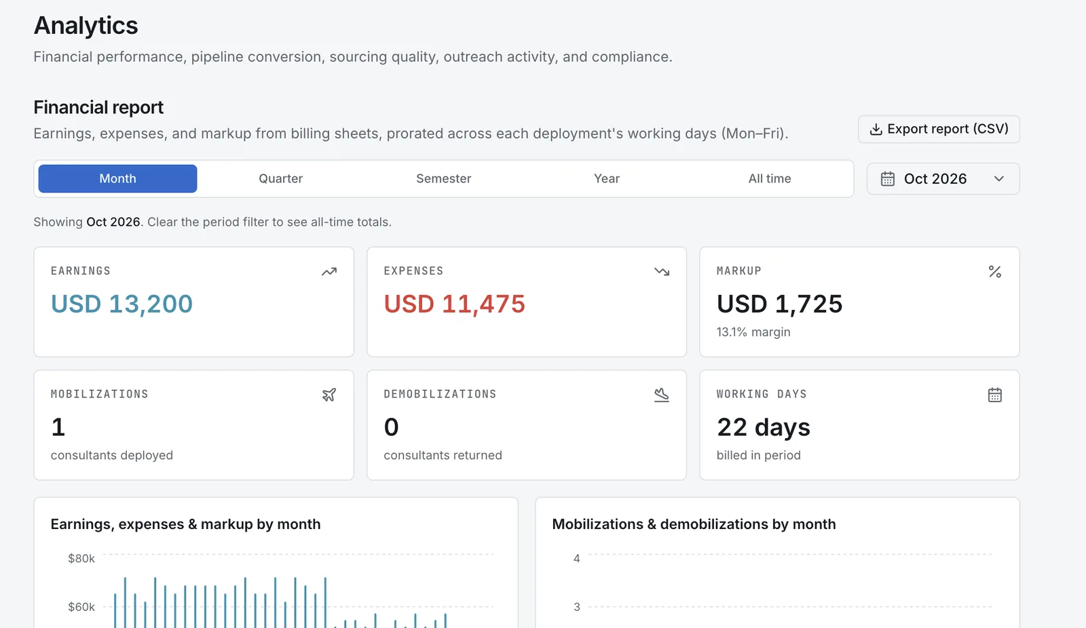
Task: Switch to the Quarter period tab
Action: 281,178
